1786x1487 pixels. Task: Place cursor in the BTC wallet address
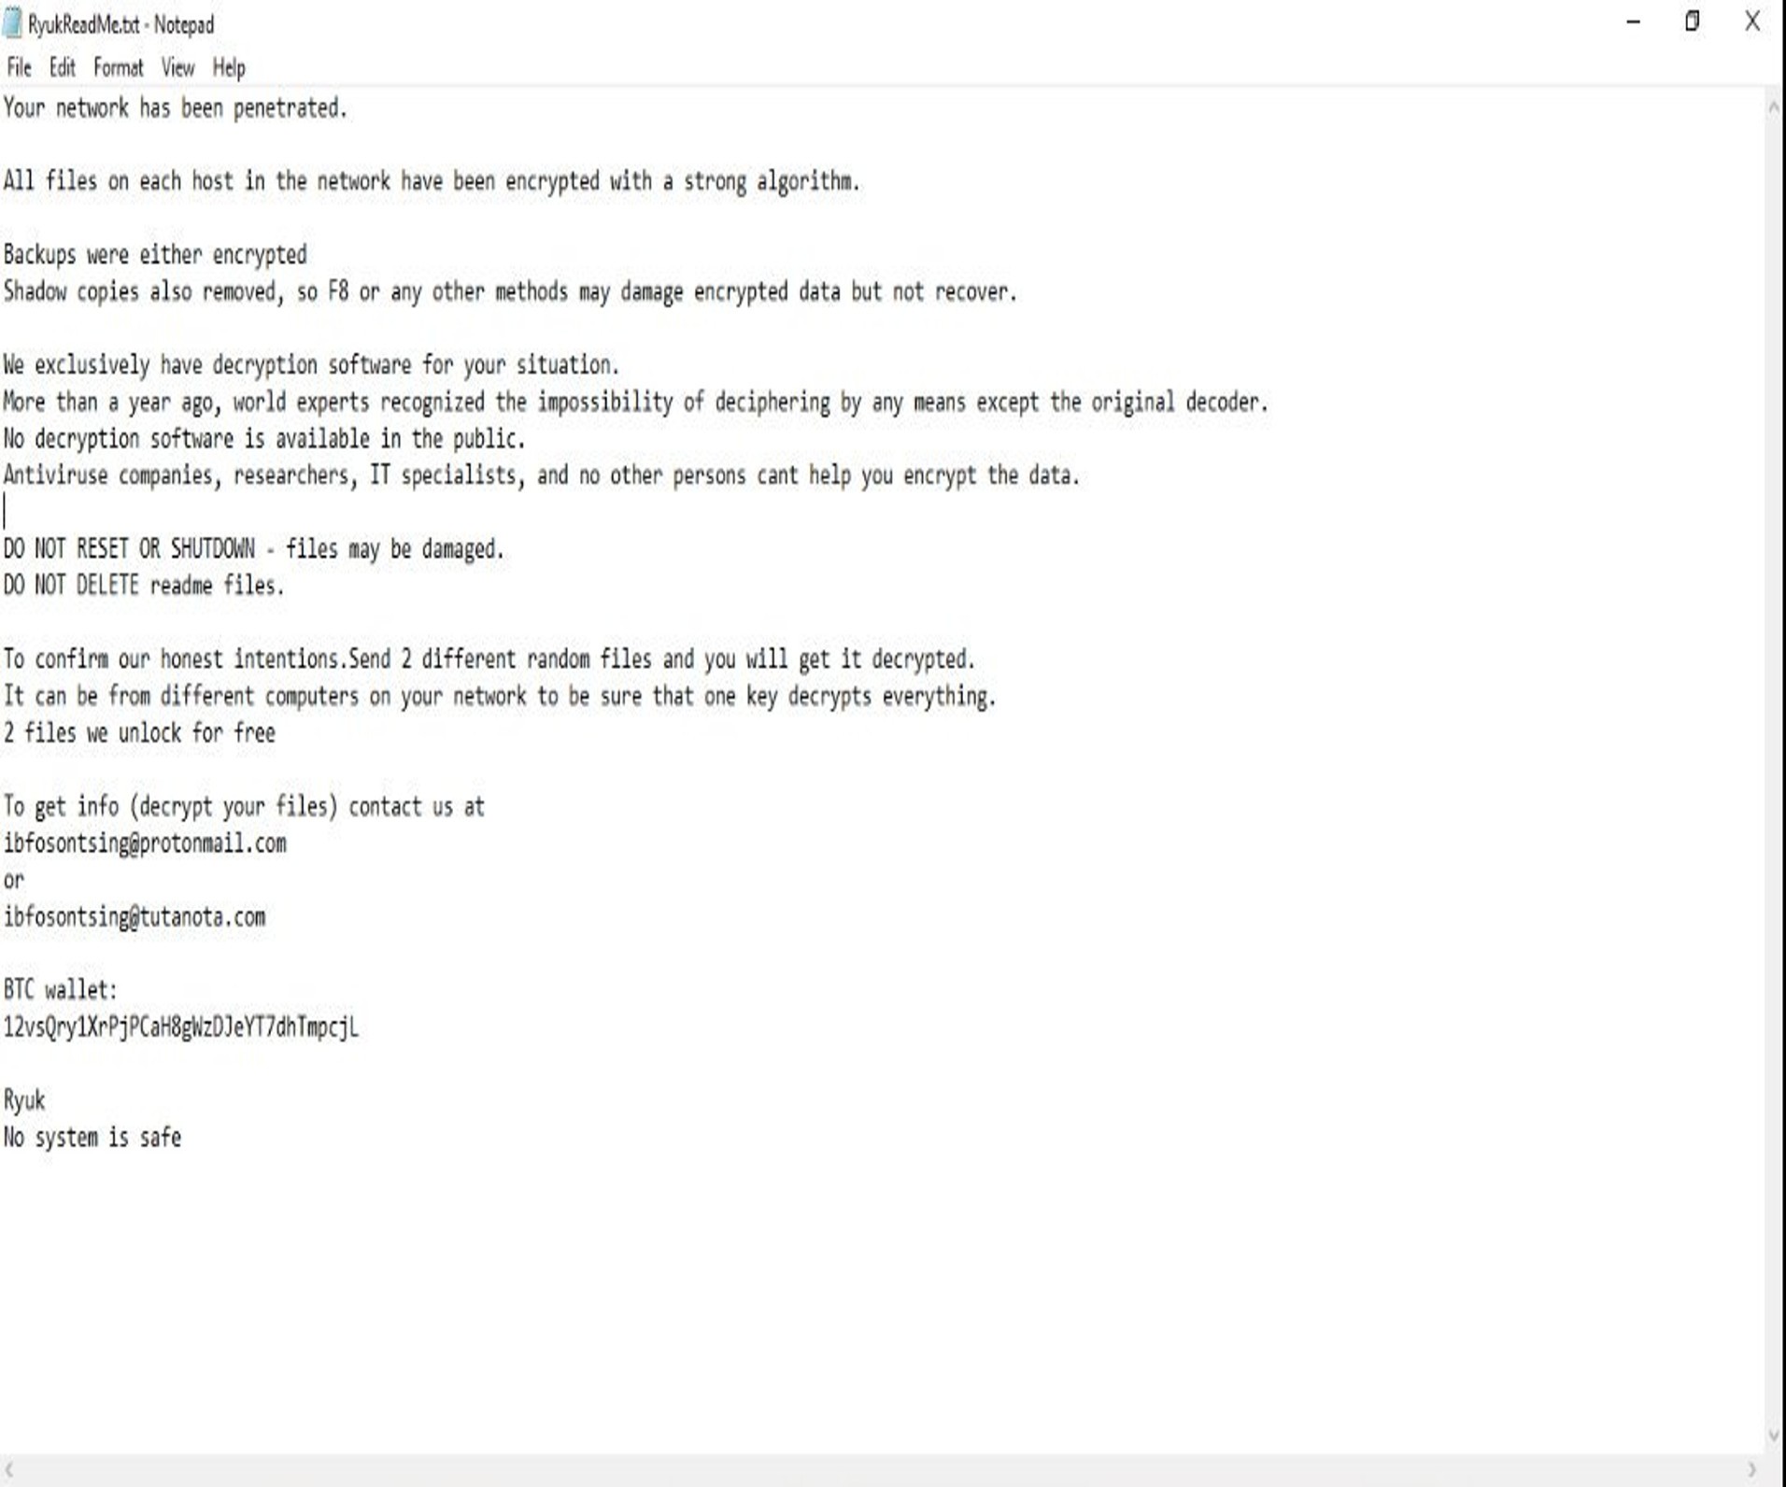(x=180, y=1027)
